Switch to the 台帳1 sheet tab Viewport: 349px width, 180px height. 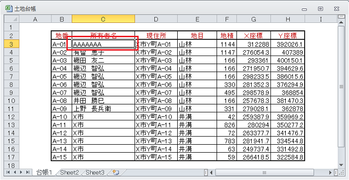pos(44,172)
